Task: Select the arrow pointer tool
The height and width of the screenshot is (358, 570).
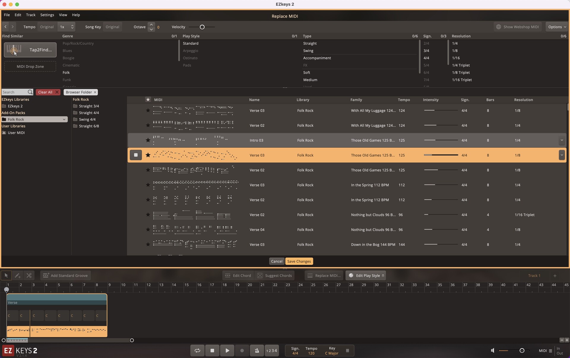Action: [x=6, y=275]
